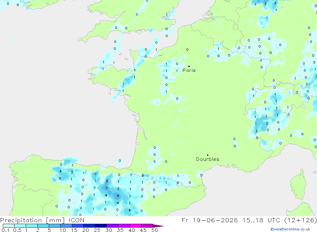Image resolution: width=317 pixels, height=232 pixels.
Task: Click the Dourbies location marker dot
Action: (x=208, y=155)
